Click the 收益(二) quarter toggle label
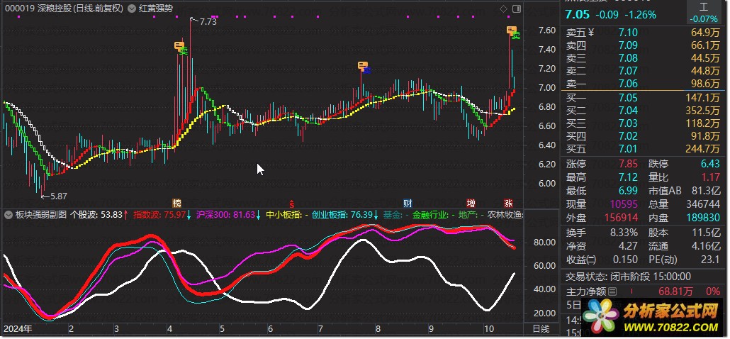This screenshot has height=339, width=730. (581, 259)
